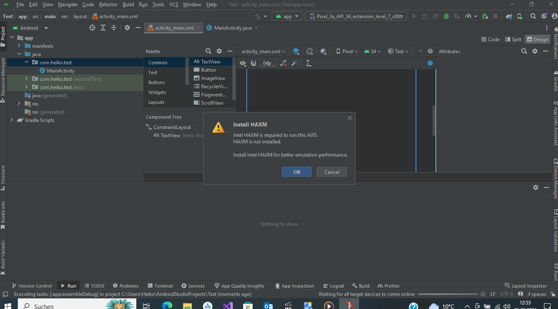Image resolution: width=558 pixels, height=309 pixels.
Task: Click the orientation rotate icon in design toolbar
Action: pos(309,51)
